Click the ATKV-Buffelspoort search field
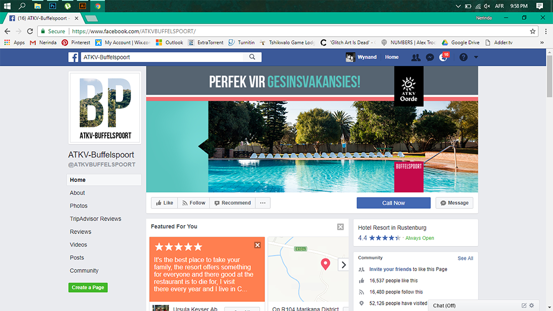Viewport: 553px width, 311px height. pos(162,57)
